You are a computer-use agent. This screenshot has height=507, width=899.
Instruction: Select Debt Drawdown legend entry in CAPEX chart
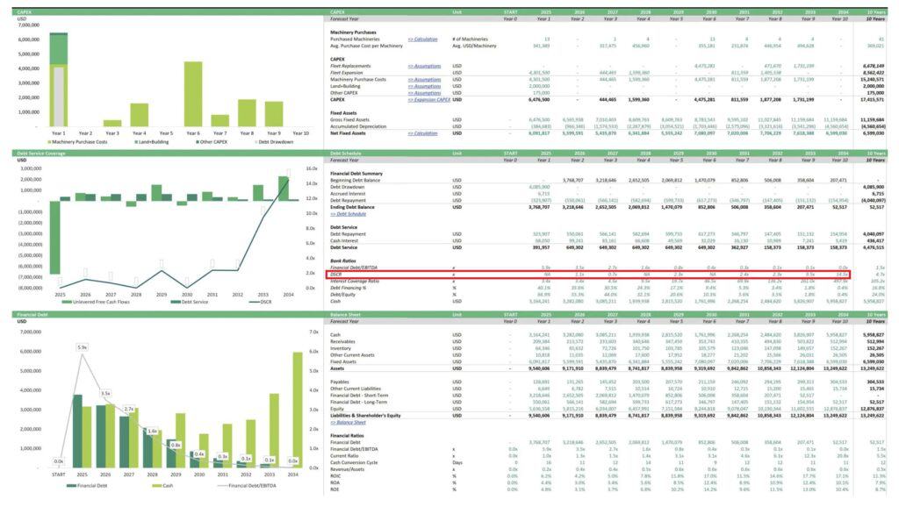point(274,142)
